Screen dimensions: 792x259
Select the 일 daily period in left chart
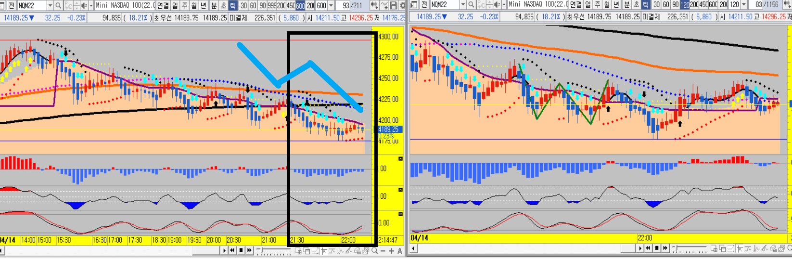[175, 5]
